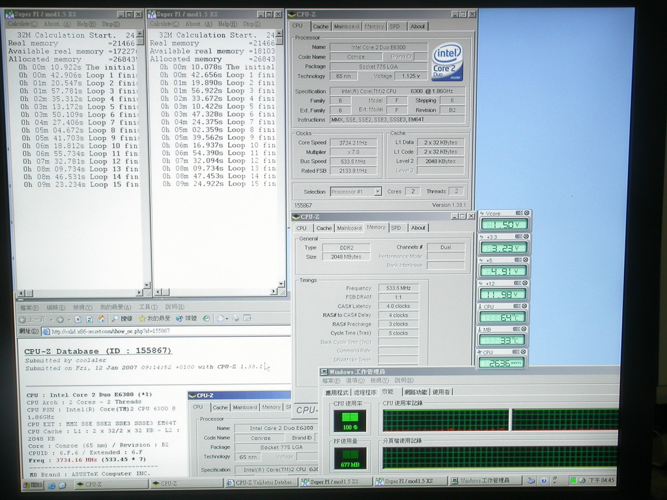Switch to 處理程序 tab in Task Manager
Screen dimensions: 667x500
point(365,392)
